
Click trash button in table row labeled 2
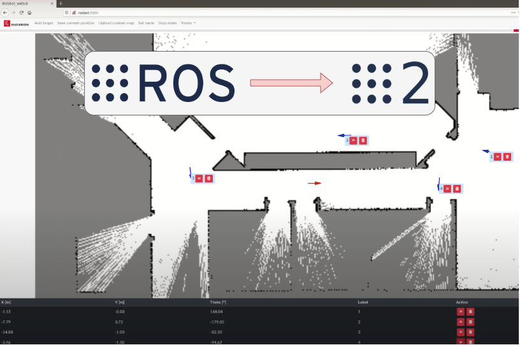470,322
